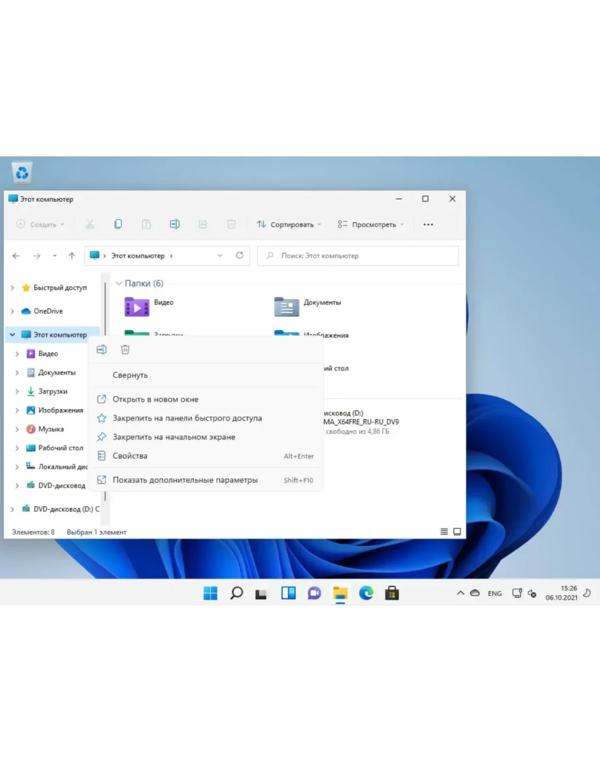Open Microsoft Store from the taskbar
Image resolution: width=600 pixels, height=762 pixels.
click(392, 593)
